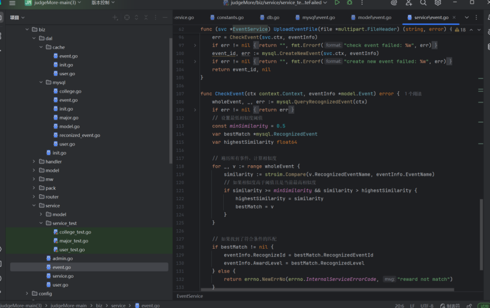Screen dimensions: 490x308
Task: Click EventService breadcrumb at editor bottom
Action: [190, 296]
